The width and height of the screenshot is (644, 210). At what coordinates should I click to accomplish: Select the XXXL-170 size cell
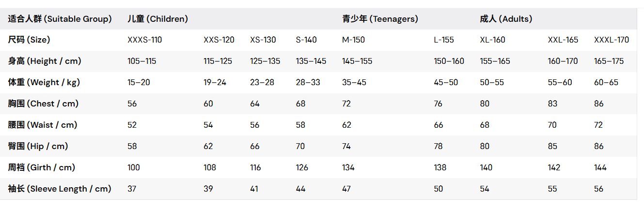pos(612,40)
